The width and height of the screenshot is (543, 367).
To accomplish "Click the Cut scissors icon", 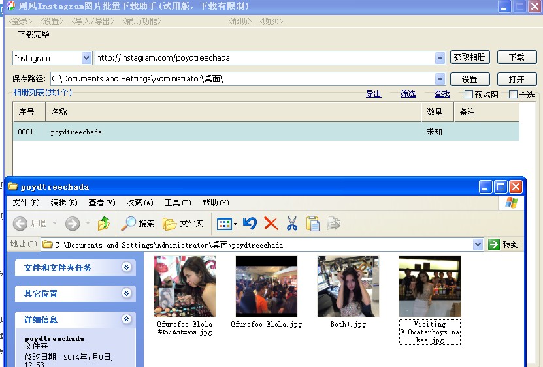I will click(292, 224).
